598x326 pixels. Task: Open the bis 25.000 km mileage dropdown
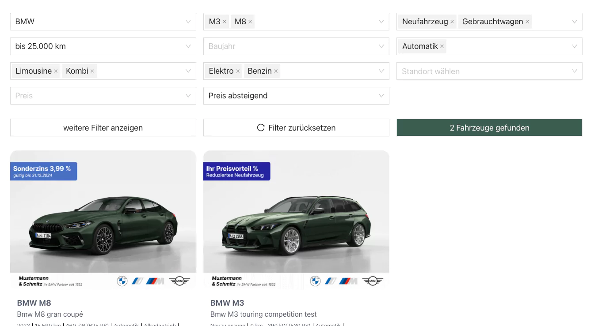click(x=103, y=46)
